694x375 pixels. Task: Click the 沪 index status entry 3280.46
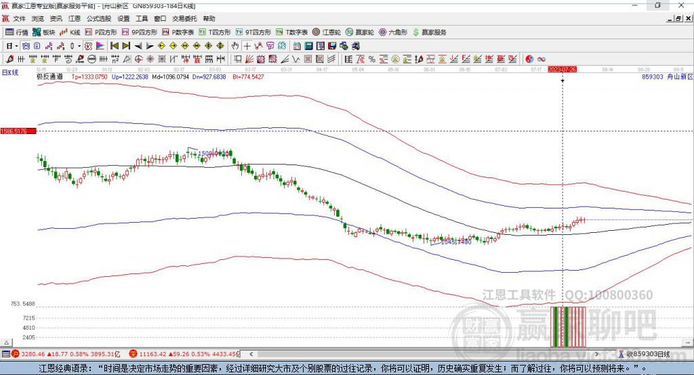[x=66, y=354]
